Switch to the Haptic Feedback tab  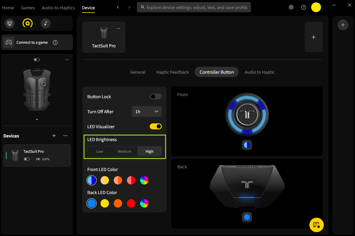(173, 72)
